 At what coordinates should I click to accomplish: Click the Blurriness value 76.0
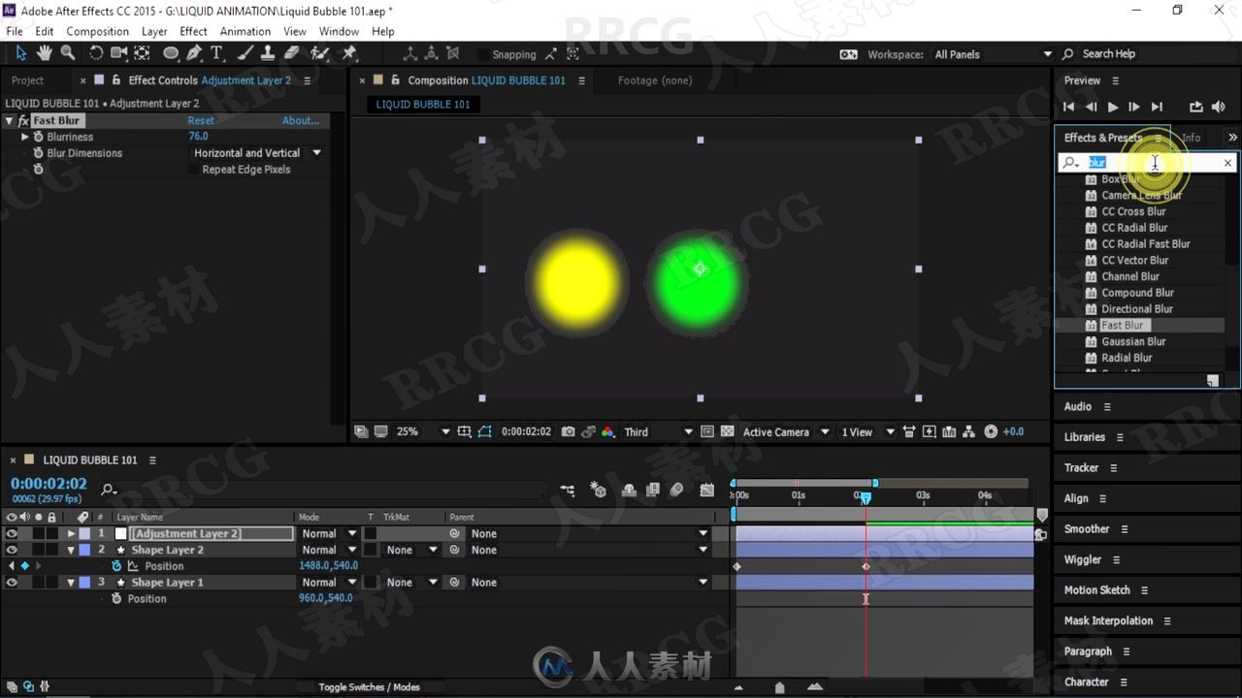tap(198, 137)
